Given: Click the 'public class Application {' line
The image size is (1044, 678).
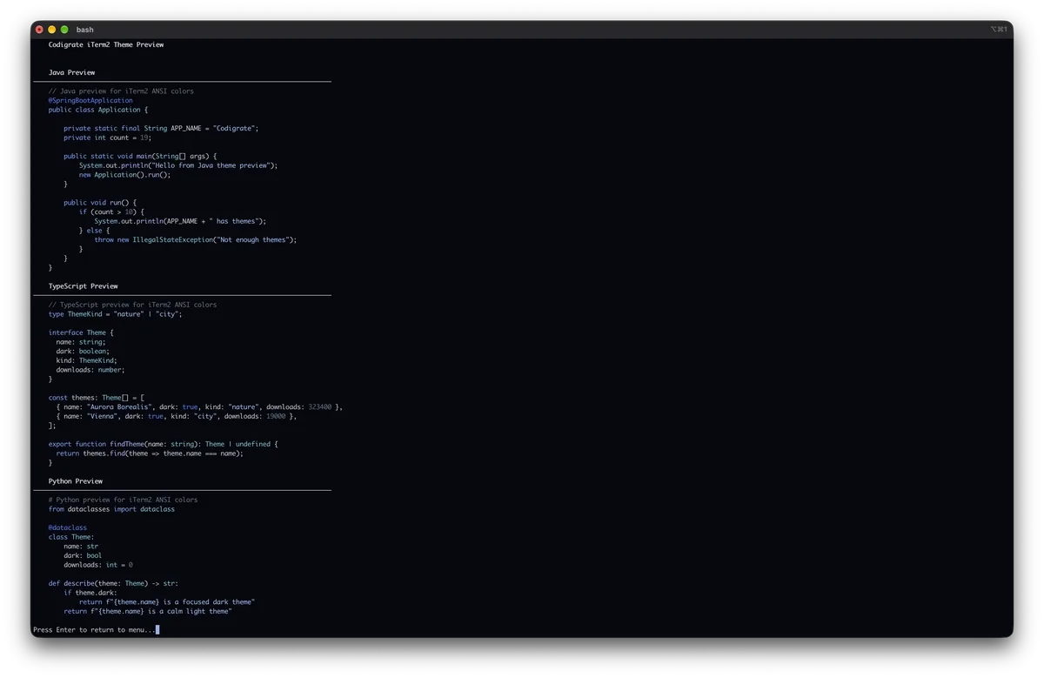Looking at the screenshot, I should click(98, 110).
